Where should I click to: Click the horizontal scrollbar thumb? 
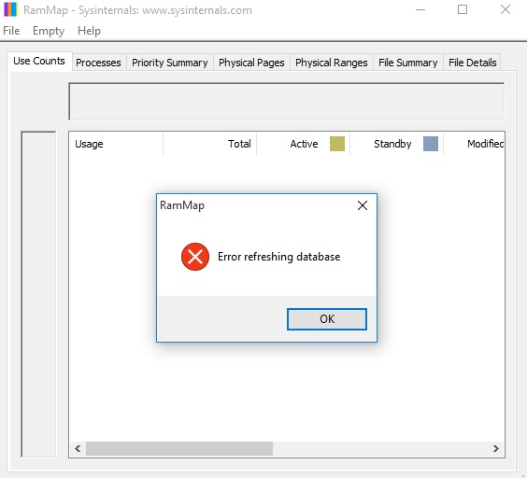[179, 449]
